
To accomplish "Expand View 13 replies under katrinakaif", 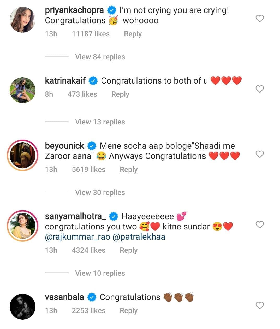I will point(100,122).
